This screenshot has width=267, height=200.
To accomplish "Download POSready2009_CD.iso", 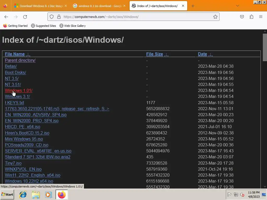I will [27, 145].
